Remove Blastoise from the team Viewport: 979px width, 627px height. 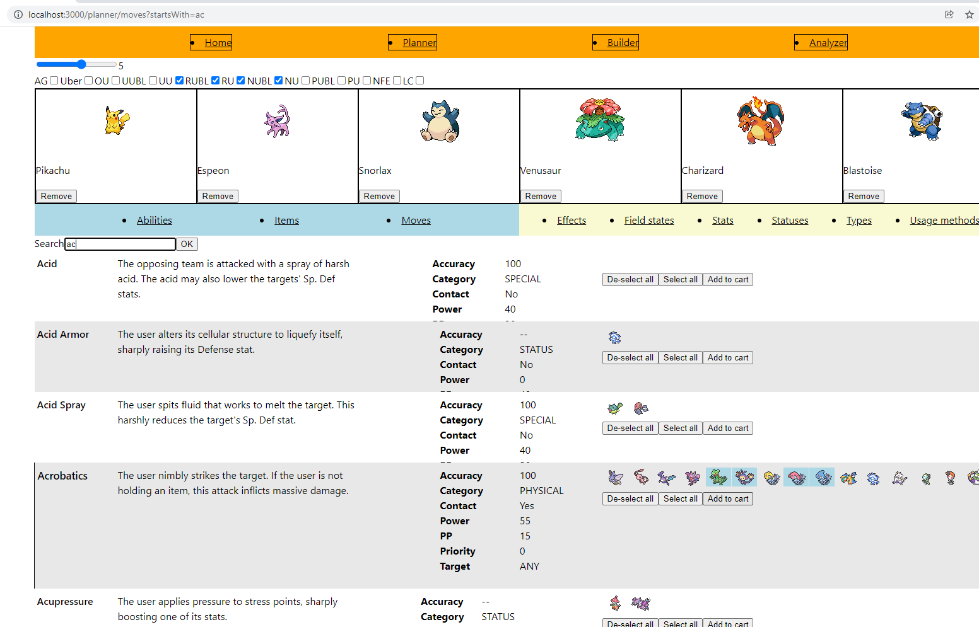(x=864, y=196)
